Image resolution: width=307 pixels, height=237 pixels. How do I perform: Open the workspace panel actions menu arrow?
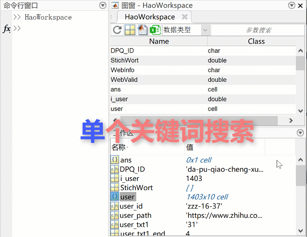click(x=300, y=133)
